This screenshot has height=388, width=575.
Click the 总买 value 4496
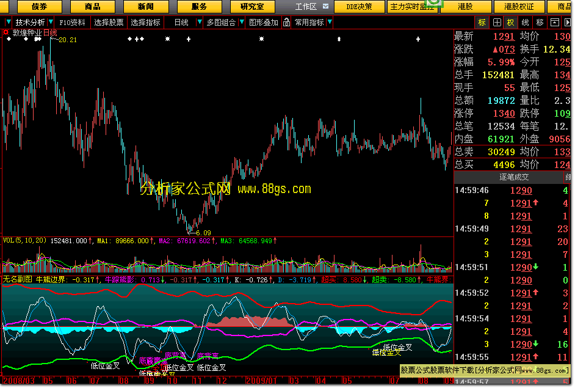504,165
